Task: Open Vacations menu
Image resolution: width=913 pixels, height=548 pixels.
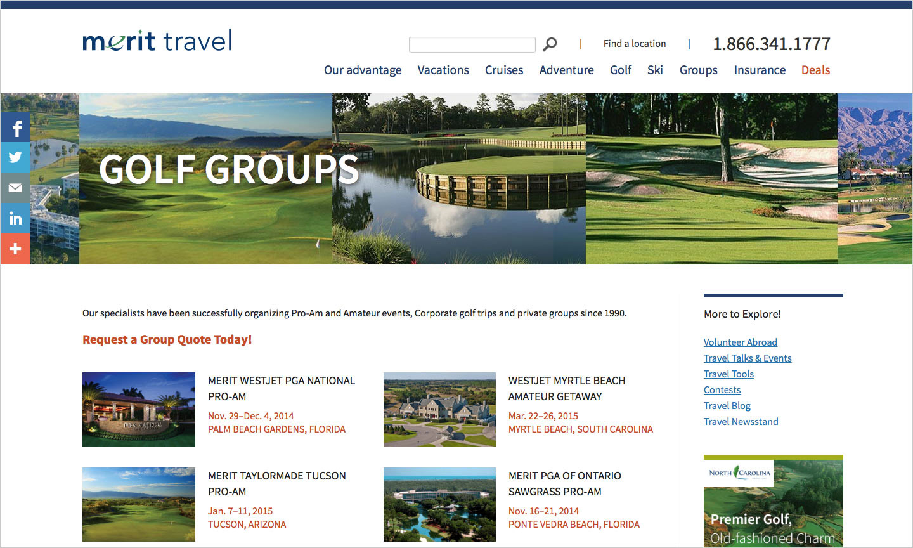Action: (443, 70)
